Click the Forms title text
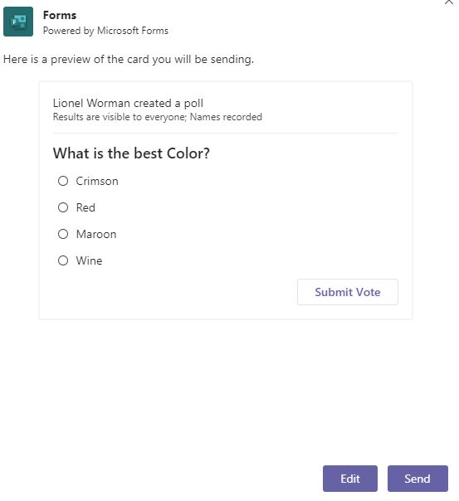459x501 pixels. [x=60, y=15]
